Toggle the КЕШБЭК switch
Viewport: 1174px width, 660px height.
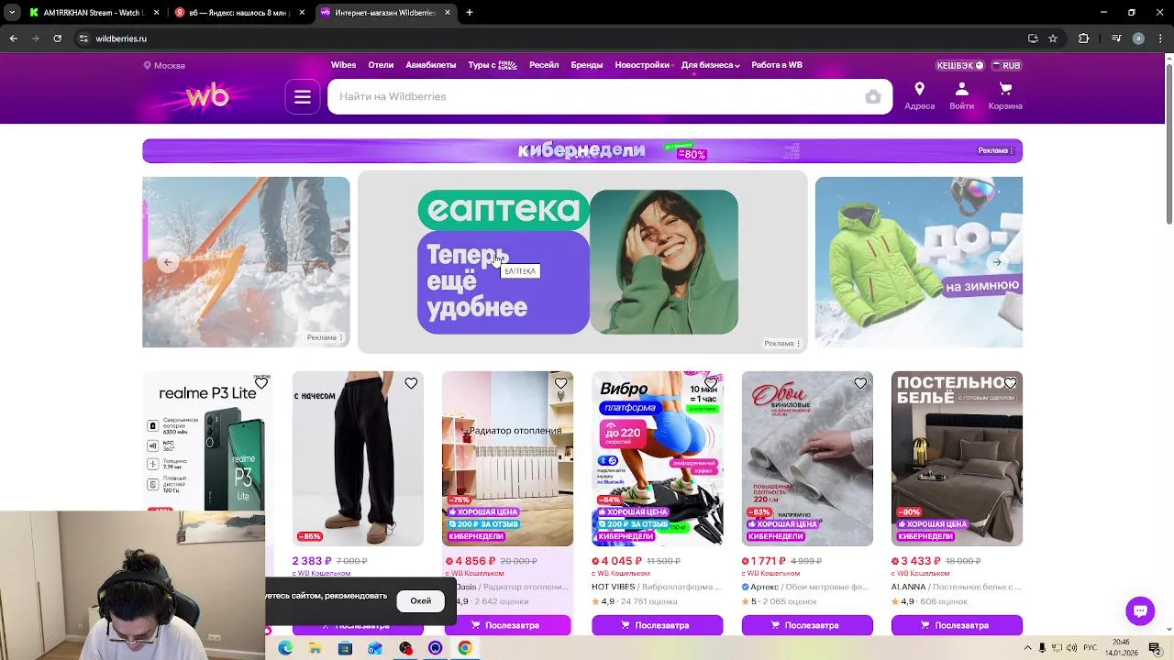click(959, 65)
